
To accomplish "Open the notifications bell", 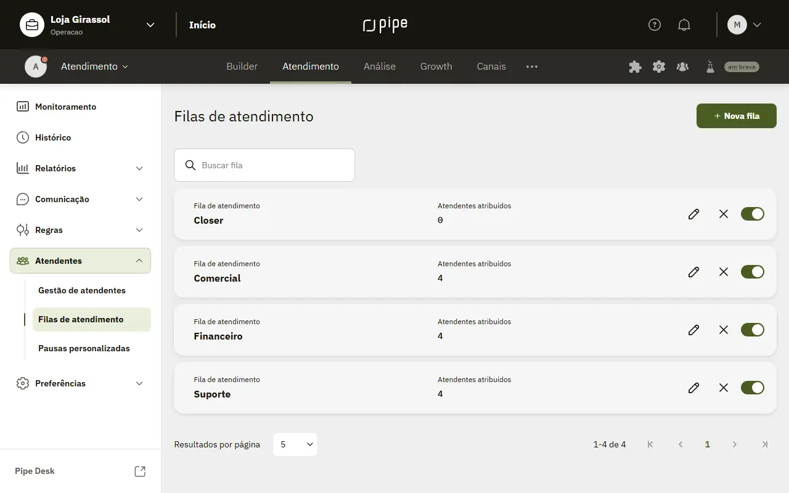I will (x=684, y=25).
